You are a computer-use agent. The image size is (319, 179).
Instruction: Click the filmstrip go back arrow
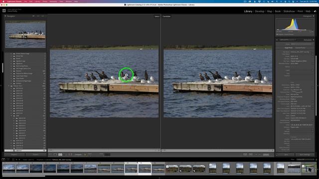pyautogui.click(x=16, y=160)
